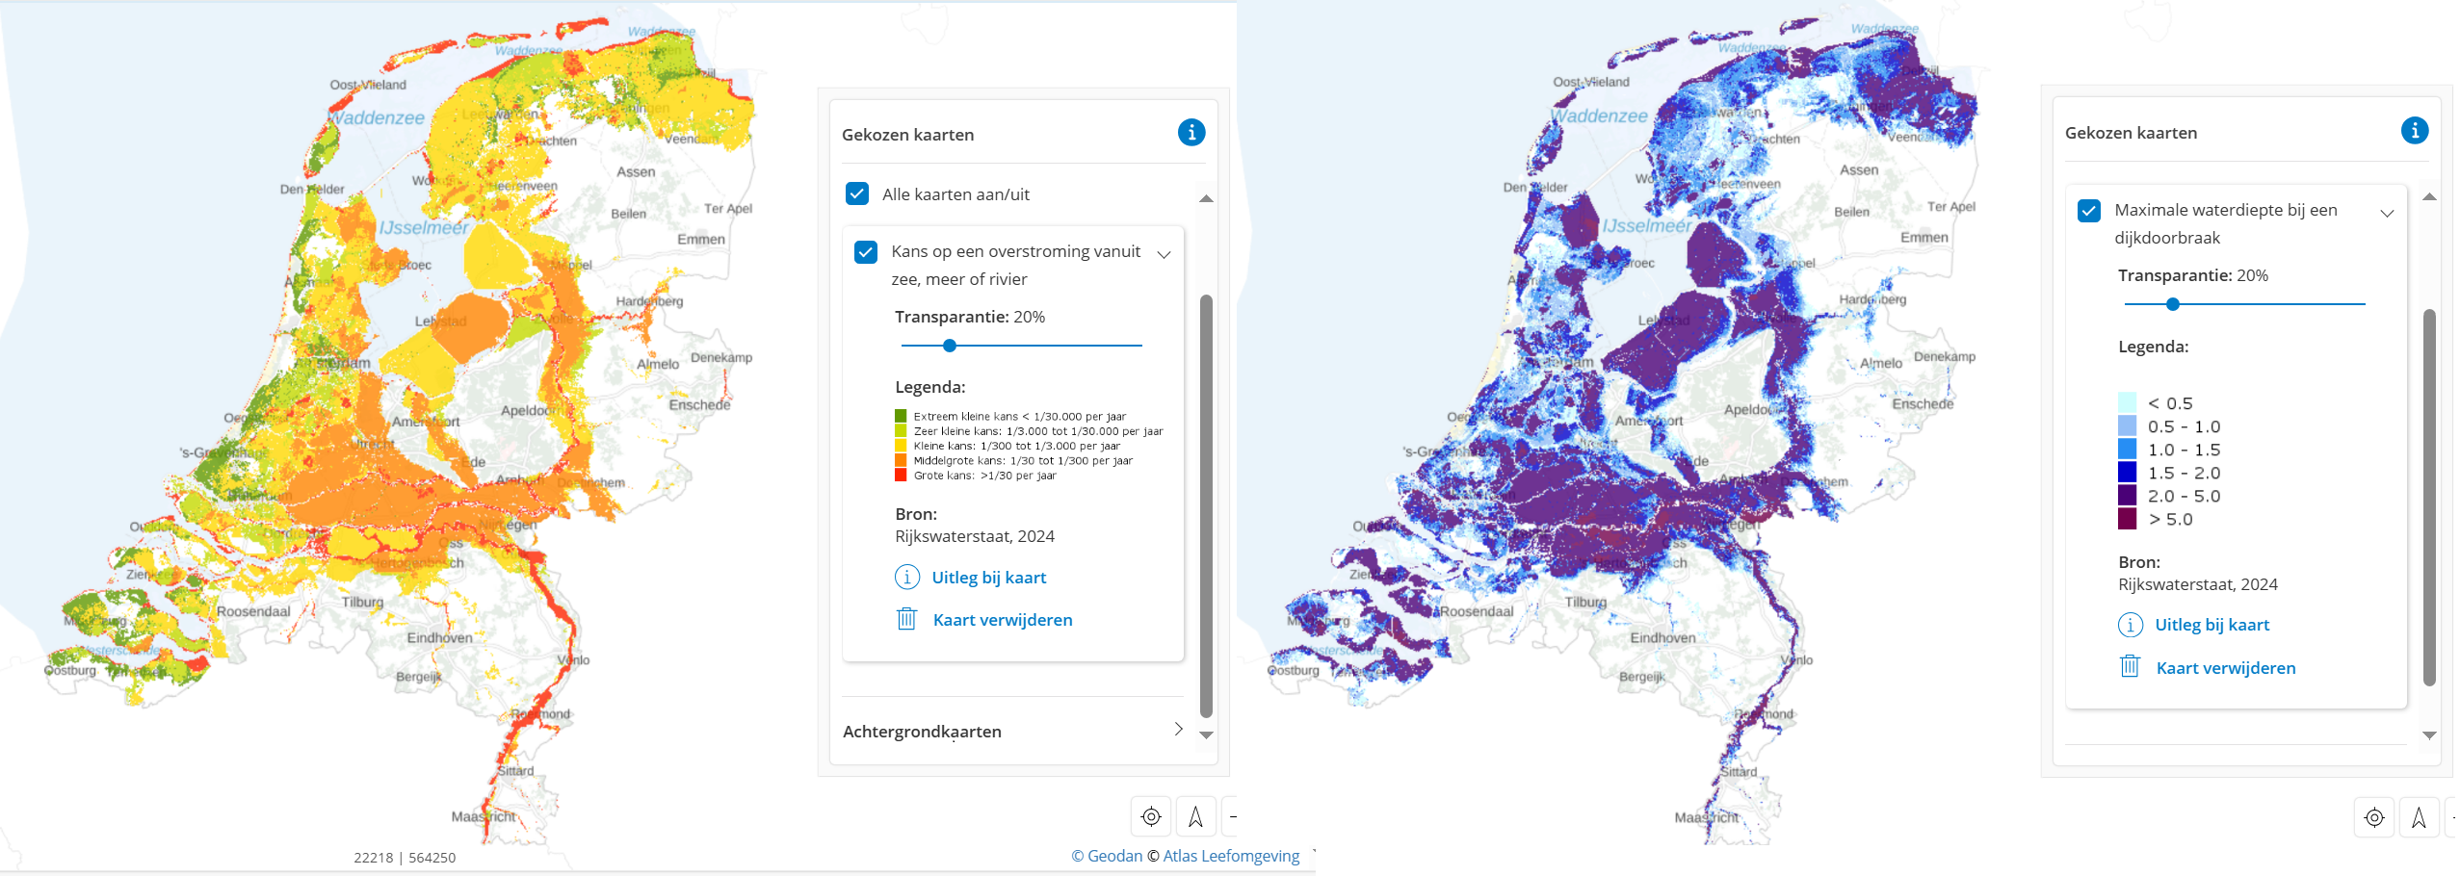Viewport: 2460px width, 876px height.
Task: Click the Transparantie slider handle in left panel
Action: click(950, 346)
